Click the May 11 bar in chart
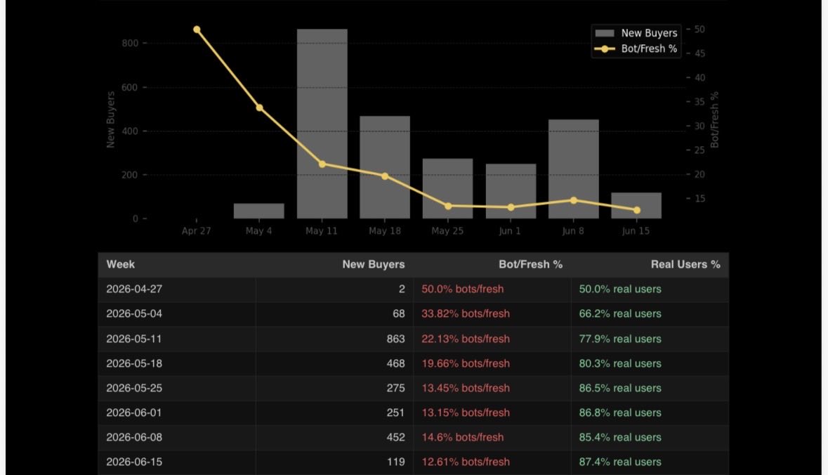Viewport: 828px width, 475px height. click(322, 124)
